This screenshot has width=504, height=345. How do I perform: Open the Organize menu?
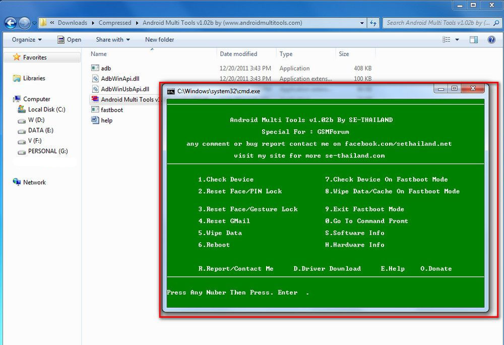[27, 39]
